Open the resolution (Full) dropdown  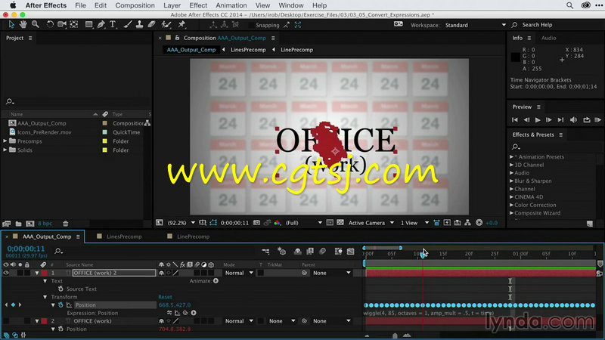click(303, 223)
